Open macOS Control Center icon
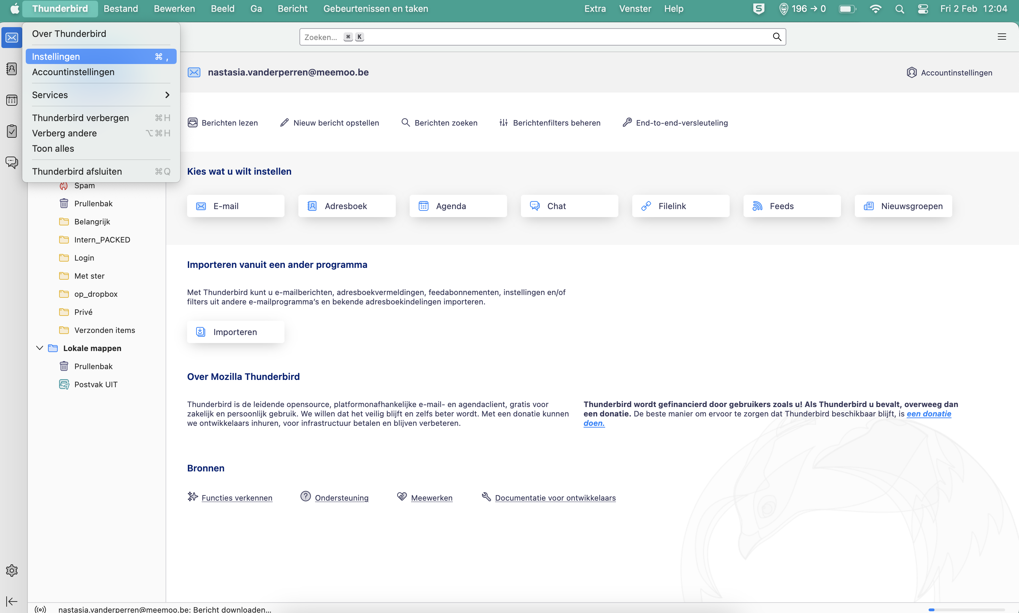The width and height of the screenshot is (1019, 613). pos(923,9)
